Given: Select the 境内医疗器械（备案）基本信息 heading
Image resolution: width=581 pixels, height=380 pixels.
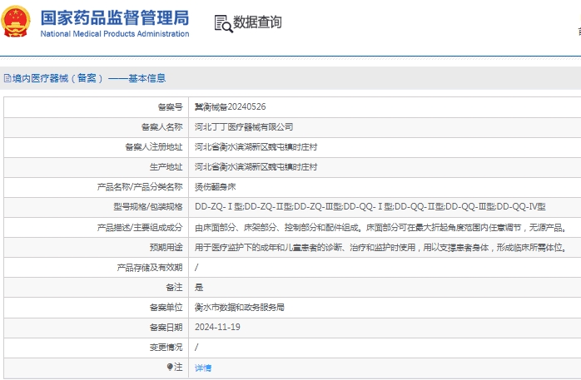Looking at the screenshot, I should [89, 78].
